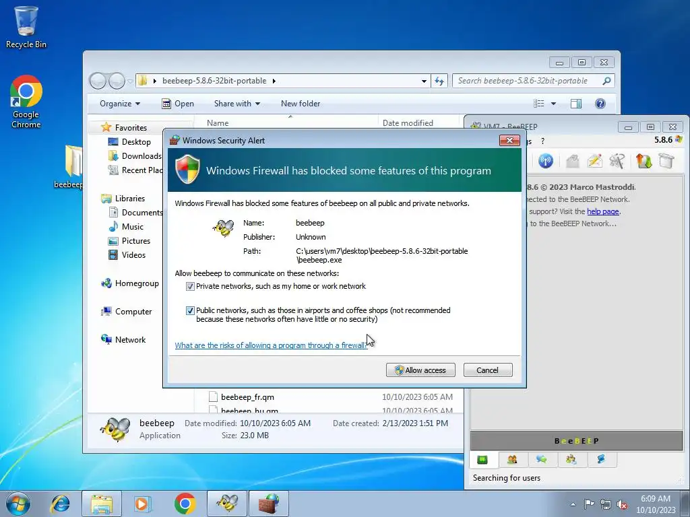Toggle the Explorer preview pane icon
The width and height of the screenshot is (690, 517).
(x=575, y=103)
